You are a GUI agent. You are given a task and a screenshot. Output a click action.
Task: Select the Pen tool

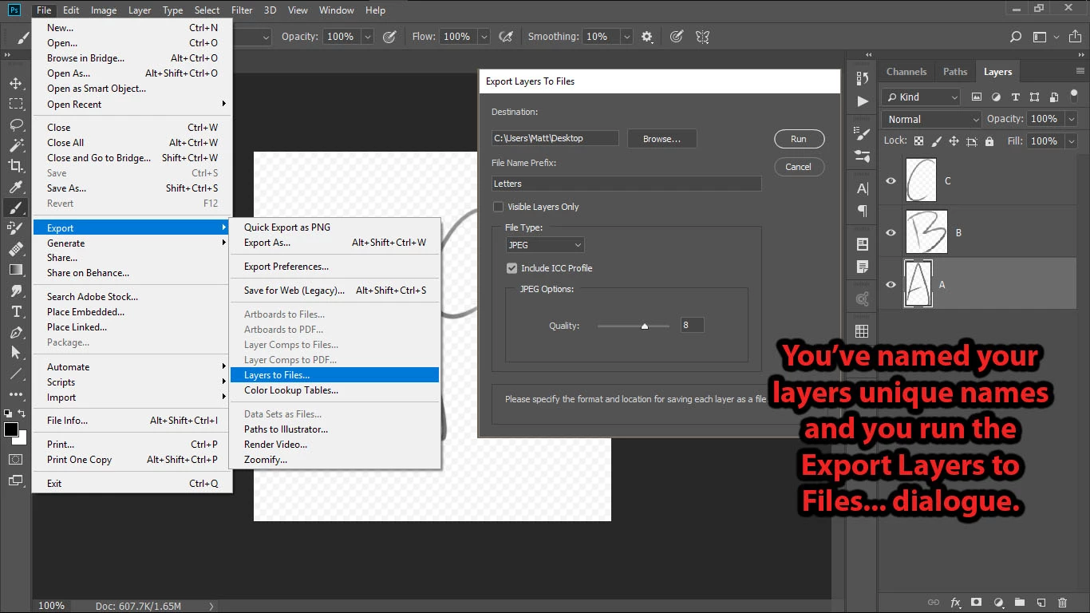point(15,332)
